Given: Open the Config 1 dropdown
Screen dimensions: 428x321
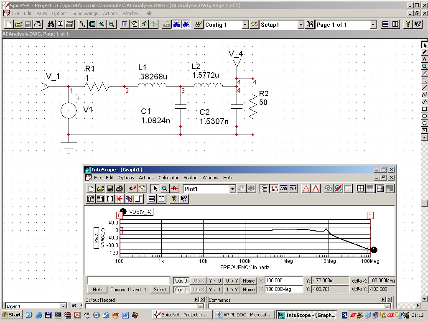Looking at the screenshot, I should pyautogui.click(x=245, y=25).
